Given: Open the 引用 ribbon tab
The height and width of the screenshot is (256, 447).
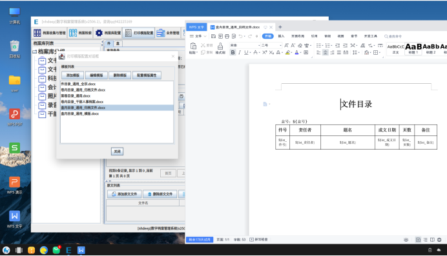Looking at the screenshot, I should coord(314,36).
